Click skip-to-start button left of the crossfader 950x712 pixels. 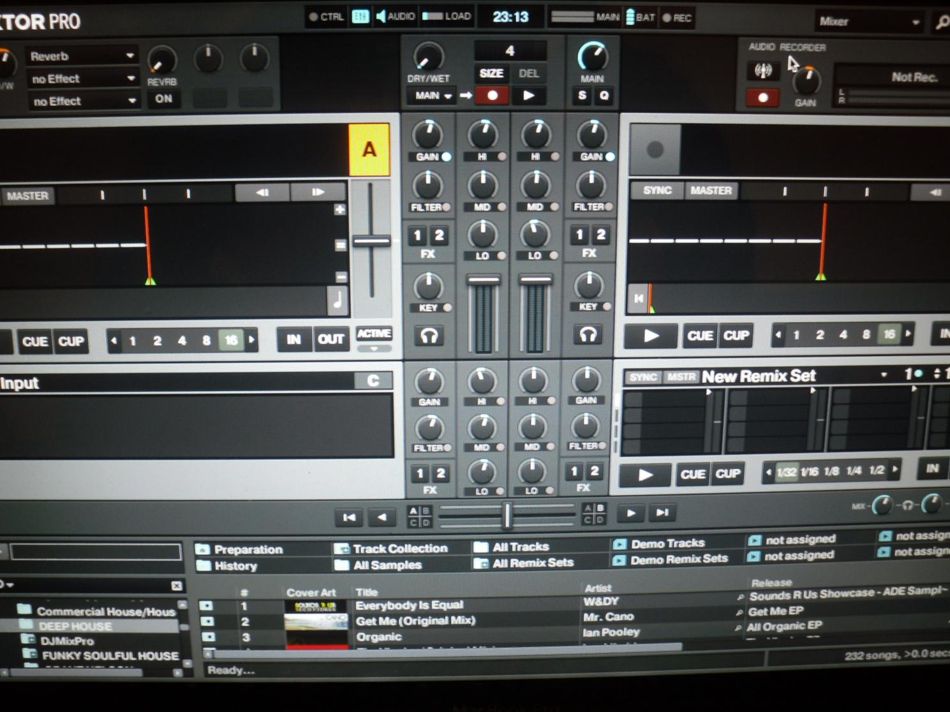click(349, 517)
